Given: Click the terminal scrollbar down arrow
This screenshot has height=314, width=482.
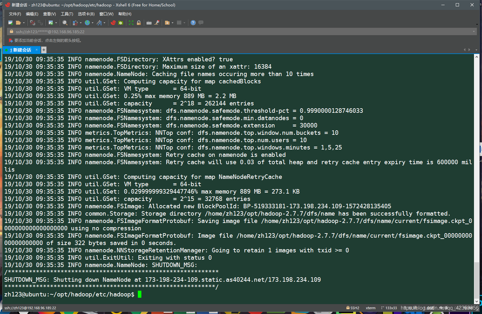Looking at the screenshot, I should click(x=477, y=301).
